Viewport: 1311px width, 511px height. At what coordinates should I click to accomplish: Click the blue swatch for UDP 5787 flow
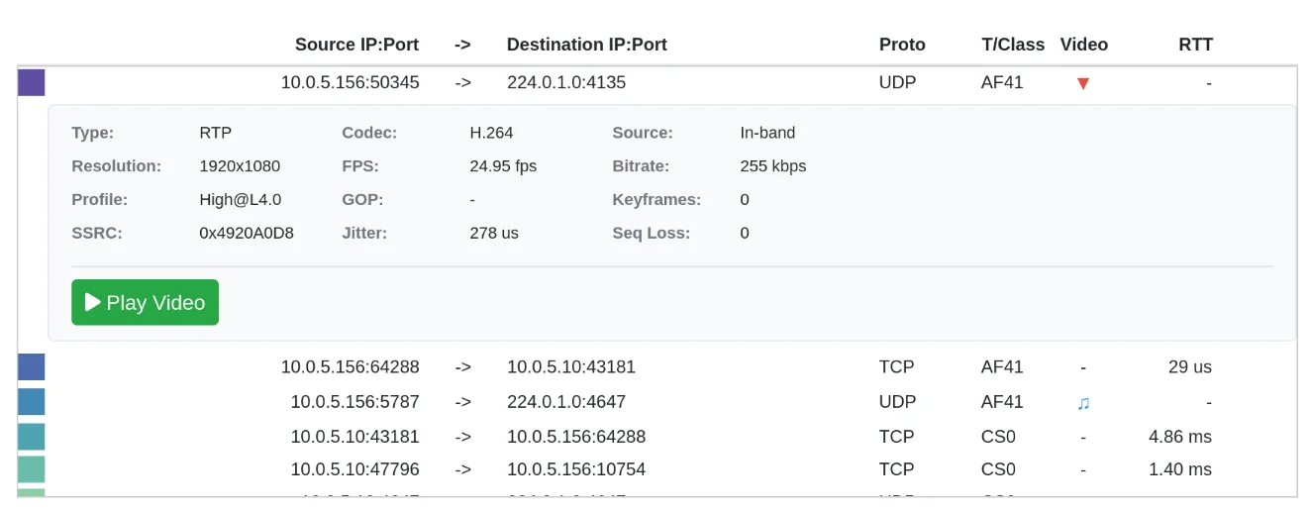pos(32,402)
